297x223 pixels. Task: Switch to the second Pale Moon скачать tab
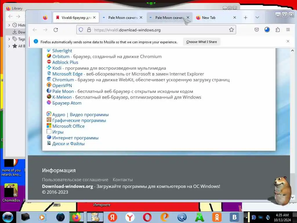(169, 18)
